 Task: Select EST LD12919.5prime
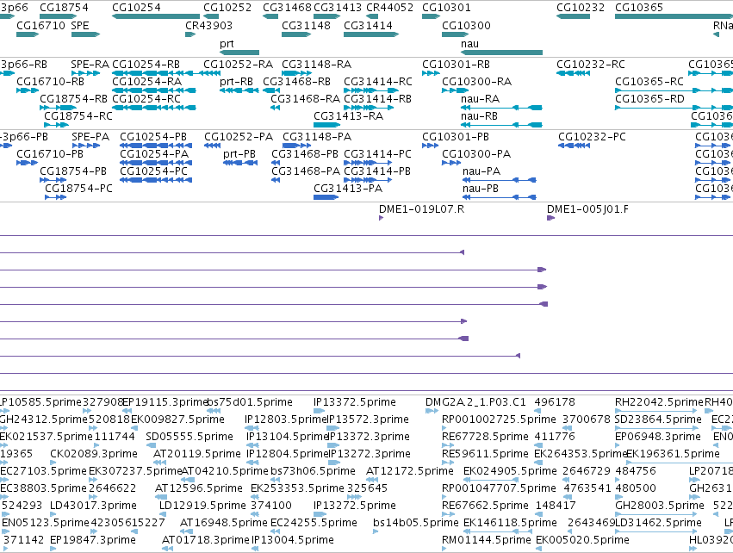[x=202, y=506]
